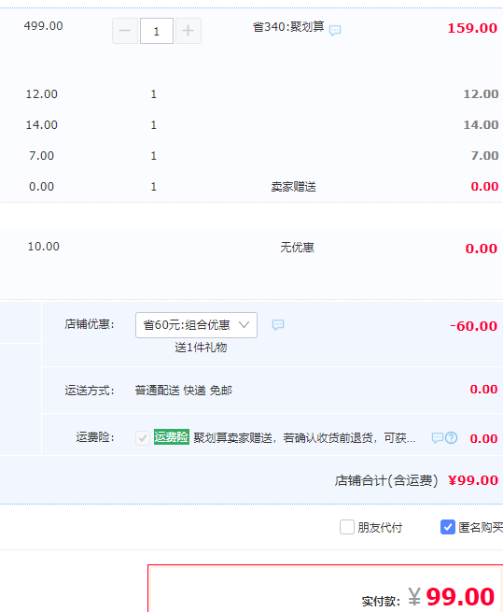Click the question mark help icon for 运费险
Screen dimensions: 503x612
pyautogui.click(x=451, y=438)
